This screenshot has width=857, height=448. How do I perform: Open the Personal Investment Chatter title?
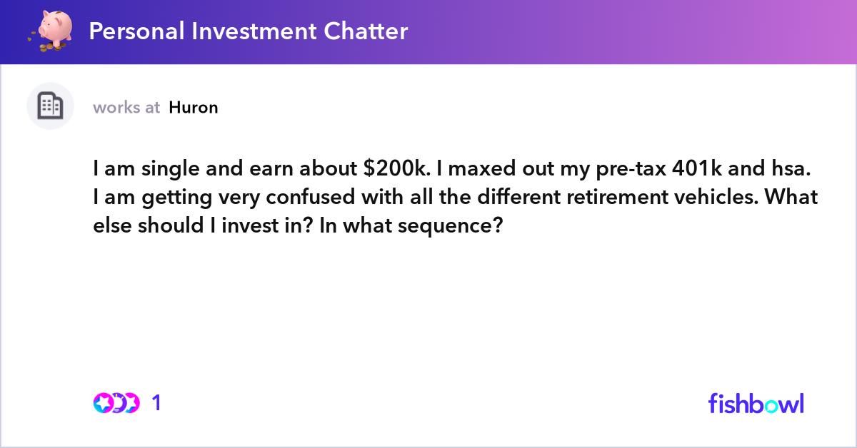tap(248, 31)
